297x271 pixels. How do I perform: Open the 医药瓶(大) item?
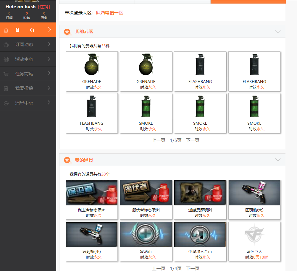tap(254, 200)
